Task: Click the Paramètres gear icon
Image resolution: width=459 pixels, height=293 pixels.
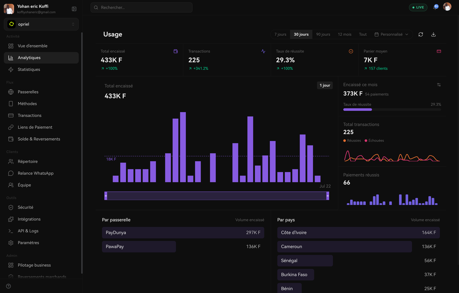Action: (x=11, y=243)
